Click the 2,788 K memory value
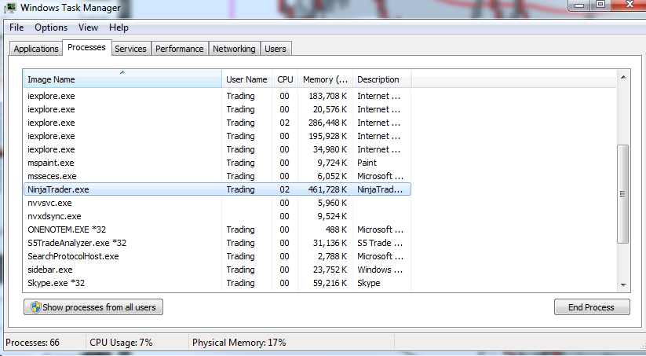Screen dimensions: 646x356 coord(332,256)
